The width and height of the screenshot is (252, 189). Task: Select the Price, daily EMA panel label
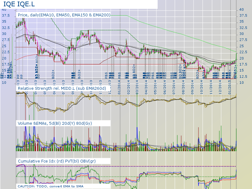click(64, 15)
